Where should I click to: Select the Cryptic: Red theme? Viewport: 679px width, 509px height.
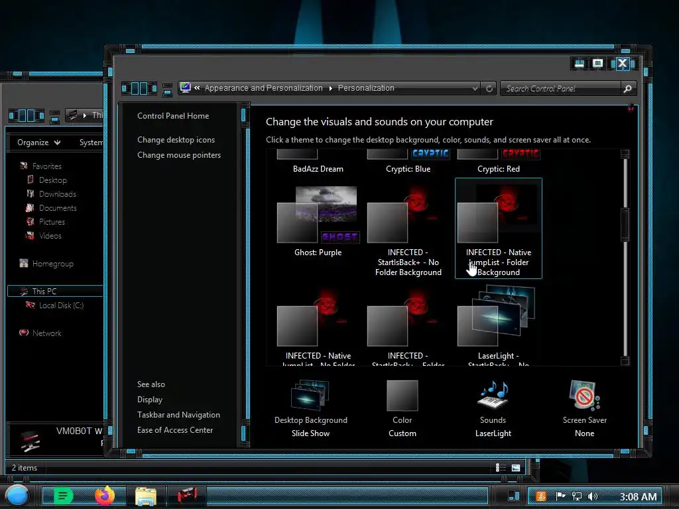pyautogui.click(x=499, y=162)
